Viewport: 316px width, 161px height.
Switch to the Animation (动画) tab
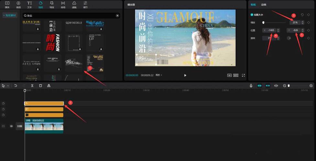point(264,5)
